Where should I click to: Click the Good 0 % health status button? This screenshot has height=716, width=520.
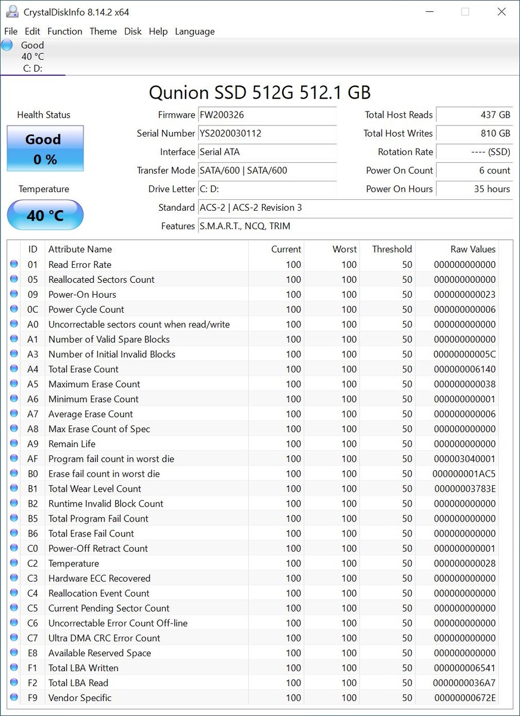pos(45,149)
